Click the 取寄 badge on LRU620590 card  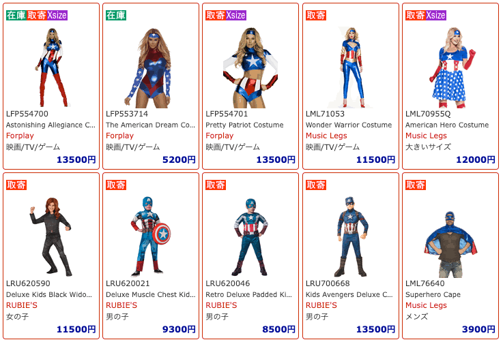[16, 185]
